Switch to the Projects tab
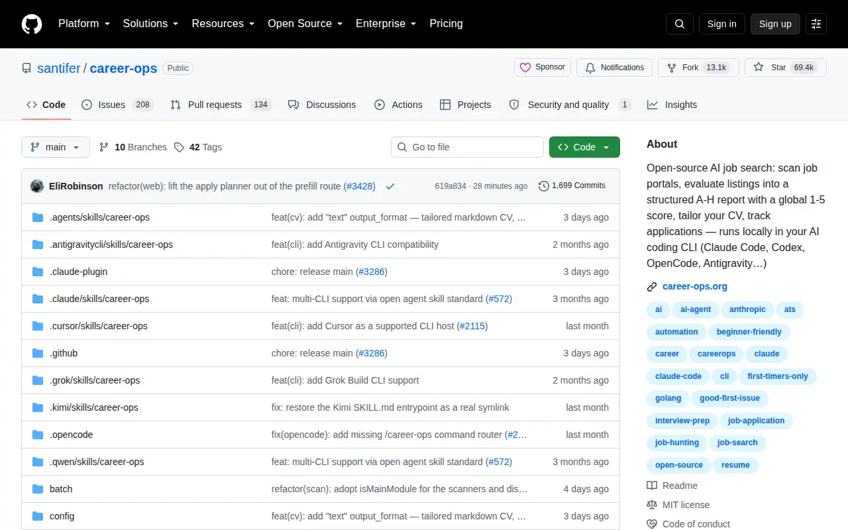Screen dimensions: 848x530 tap(465, 105)
